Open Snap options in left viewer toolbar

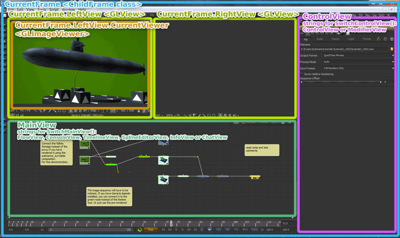pyautogui.click(x=94, y=111)
